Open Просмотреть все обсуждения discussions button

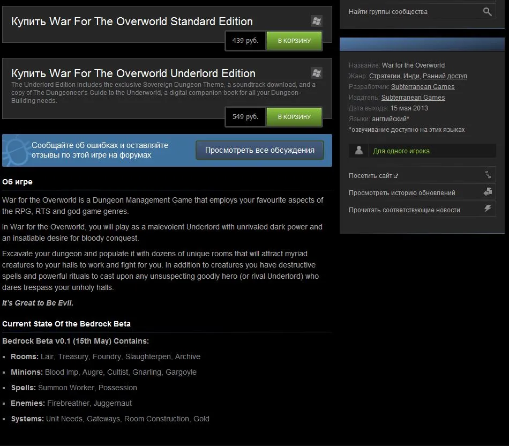[260, 150]
